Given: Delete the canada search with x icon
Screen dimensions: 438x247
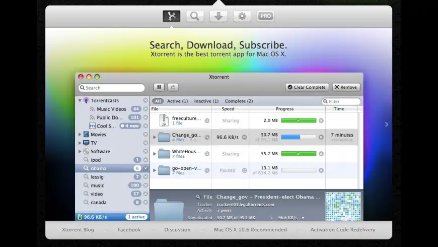Looking at the screenshot, I should (x=145, y=202).
